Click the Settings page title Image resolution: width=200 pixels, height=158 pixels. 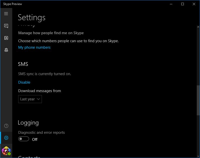(32, 18)
